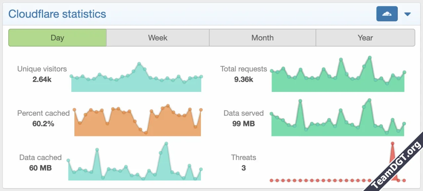Click the Cloudflare statistics heading
The height and width of the screenshot is (191, 423).
pos(58,14)
